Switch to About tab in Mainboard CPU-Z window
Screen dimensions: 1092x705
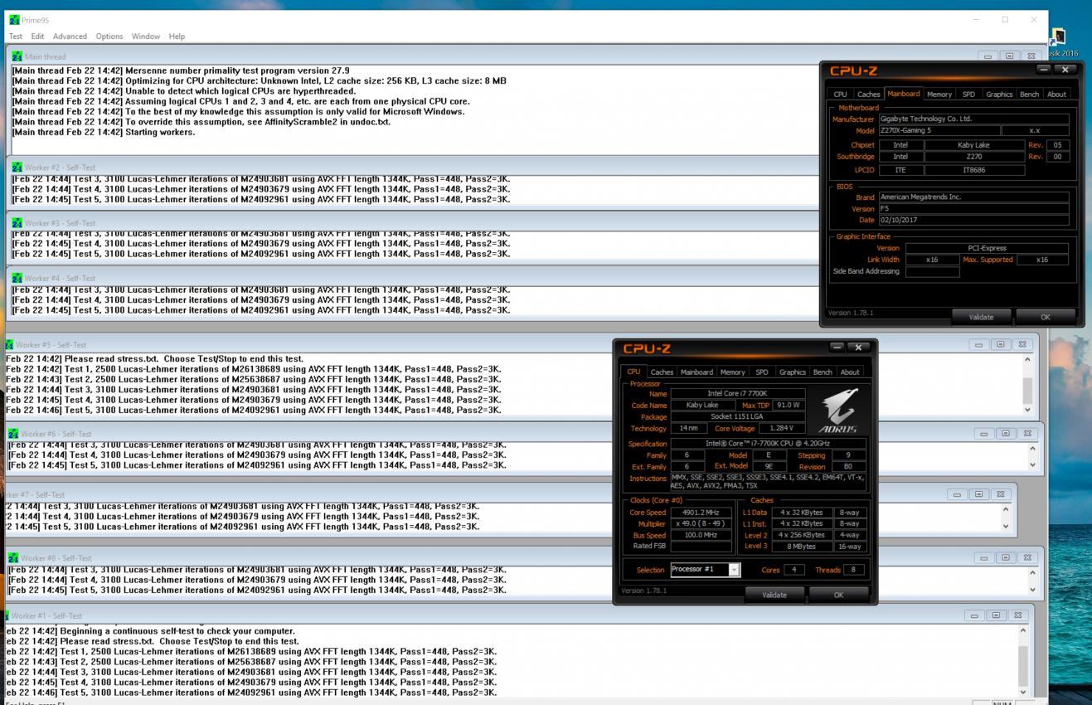pyautogui.click(x=1056, y=95)
